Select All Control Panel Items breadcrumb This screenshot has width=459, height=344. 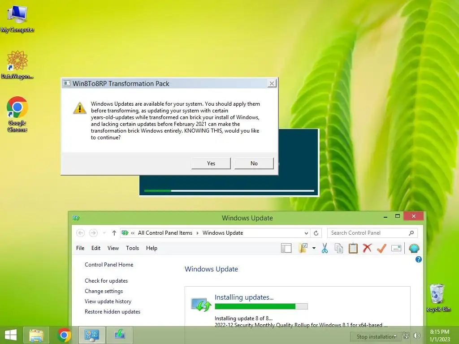point(165,233)
